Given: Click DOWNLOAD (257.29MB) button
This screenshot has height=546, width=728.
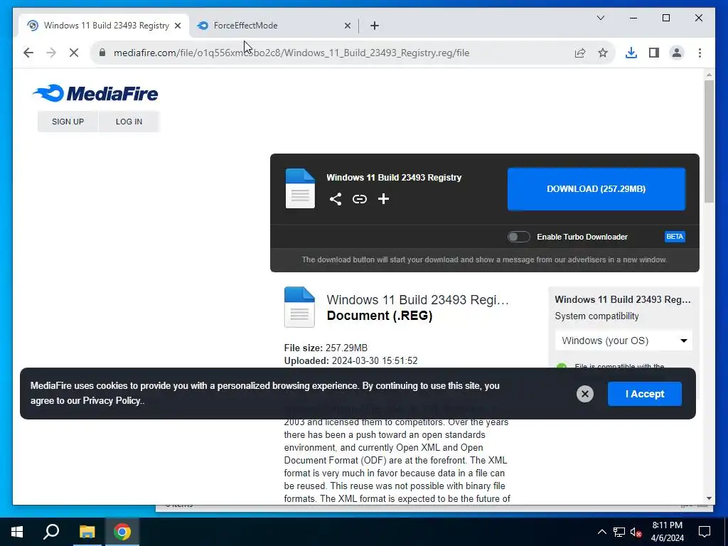Looking at the screenshot, I should pyautogui.click(x=596, y=189).
